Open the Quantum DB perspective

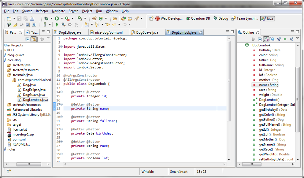198,18
